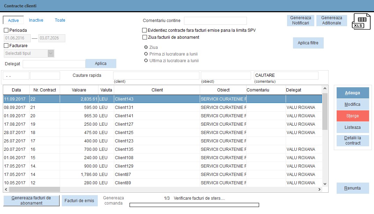Image resolution: width=374 pixels, height=214 pixels.
Task: Click the Valuta column header
Action: [106, 90]
